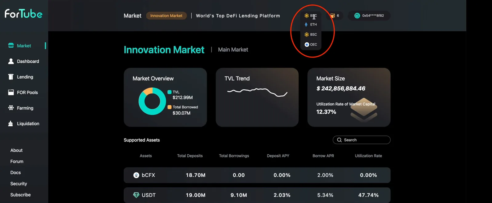Click the Subscribe link
This screenshot has height=203, width=492.
[20, 195]
